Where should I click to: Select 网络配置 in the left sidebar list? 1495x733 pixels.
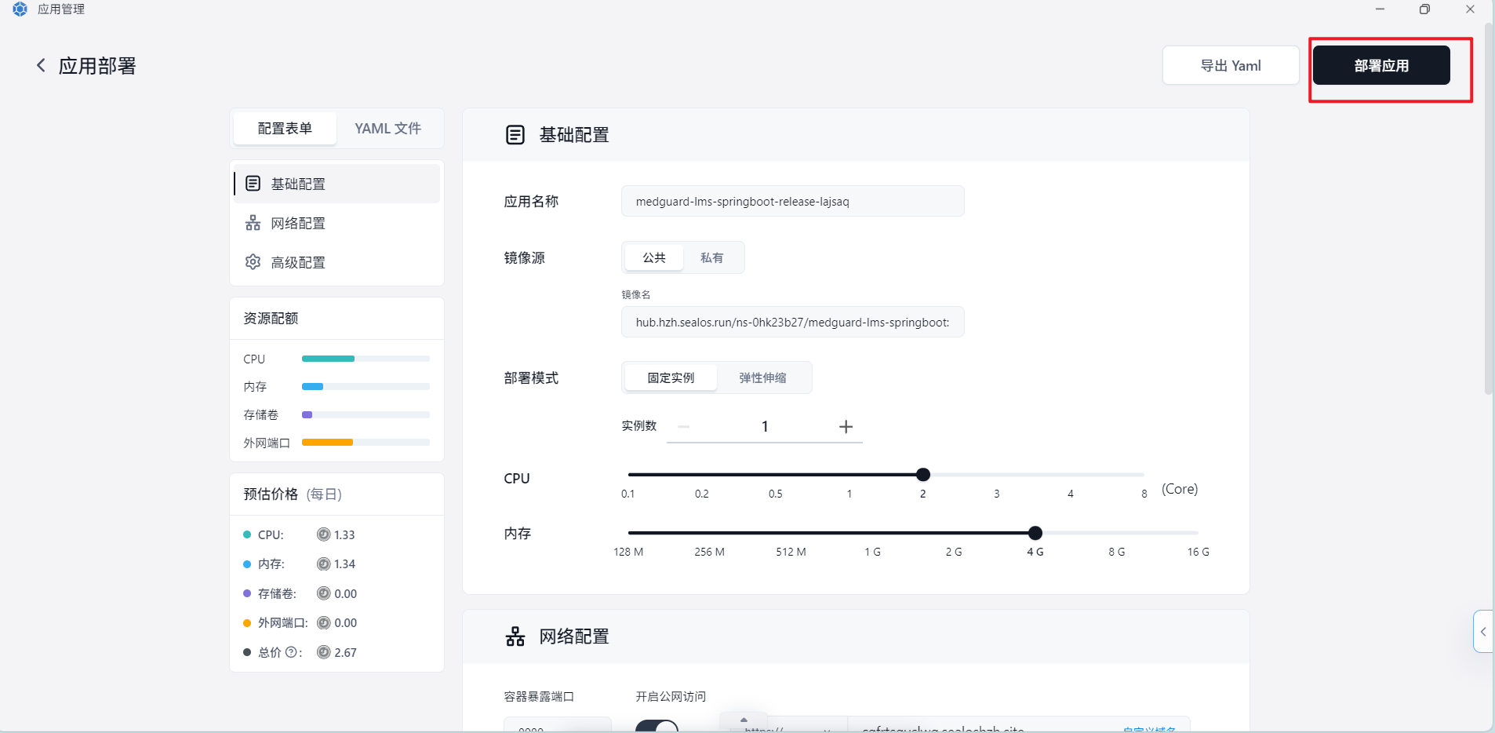pos(336,223)
